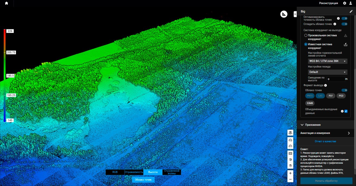This screenshot has height=186, width=356.
Task: Open WGS 84 / UTM zone 36N dropdown
Action: point(328,61)
